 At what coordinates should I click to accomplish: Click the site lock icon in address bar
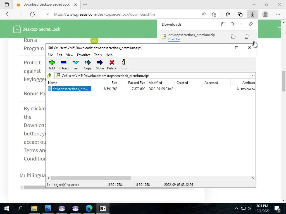(47, 14)
